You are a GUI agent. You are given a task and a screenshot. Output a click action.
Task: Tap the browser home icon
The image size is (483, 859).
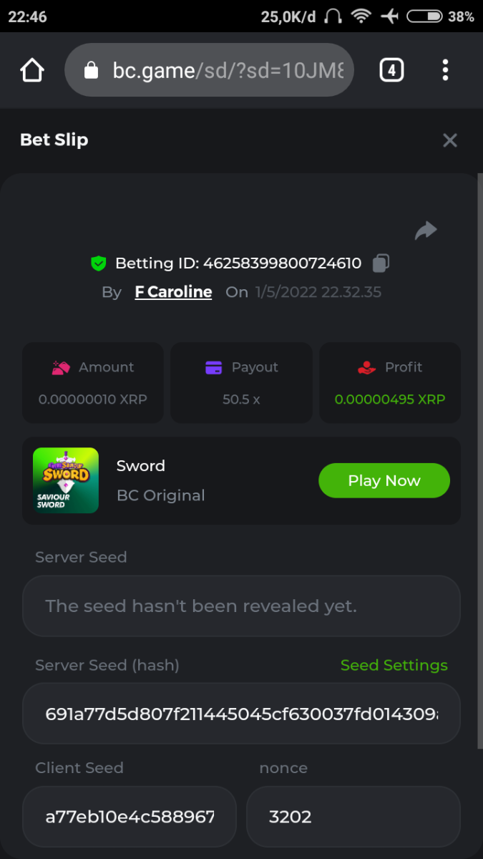(32, 70)
